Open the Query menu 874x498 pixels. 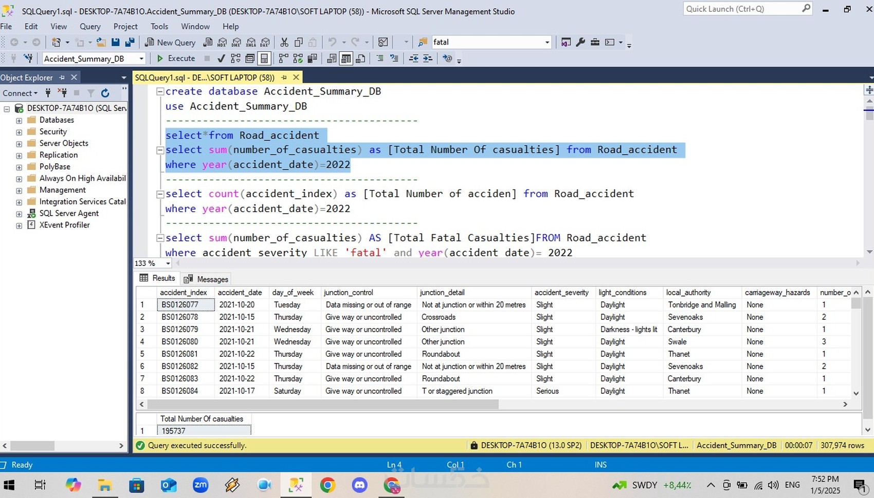point(90,26)
